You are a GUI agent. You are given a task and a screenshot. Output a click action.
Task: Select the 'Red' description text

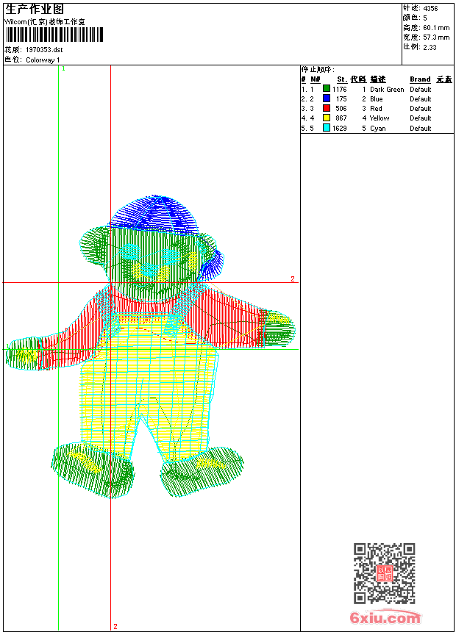tap(376, 109)
